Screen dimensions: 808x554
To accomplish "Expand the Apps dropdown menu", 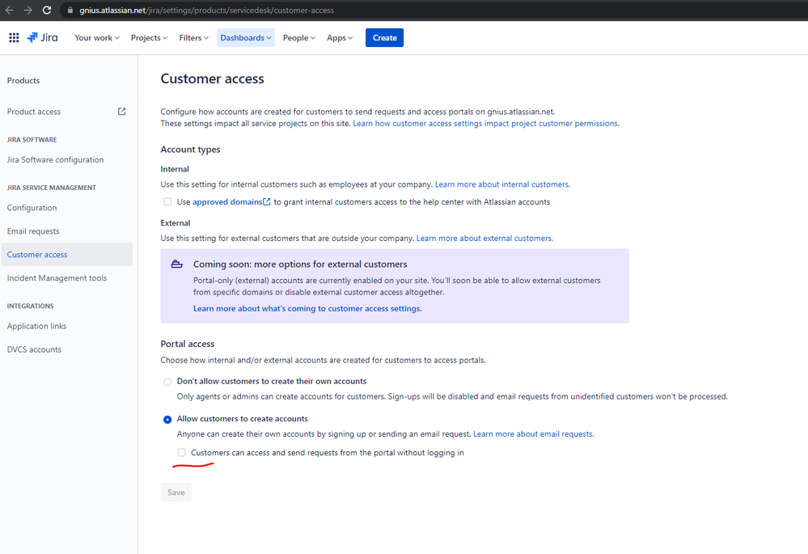I will point(340,38).
